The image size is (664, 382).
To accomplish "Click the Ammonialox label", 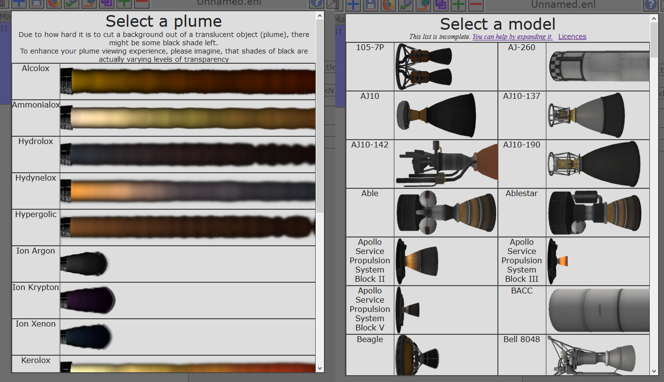I will point(36,105).
